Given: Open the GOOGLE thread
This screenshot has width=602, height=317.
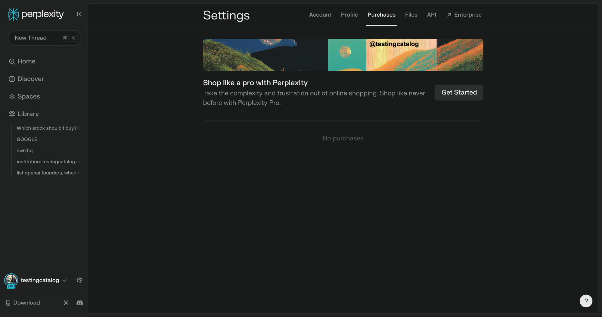Looking at the screenshot, I should pyautogui.click(x=27, y=139).
